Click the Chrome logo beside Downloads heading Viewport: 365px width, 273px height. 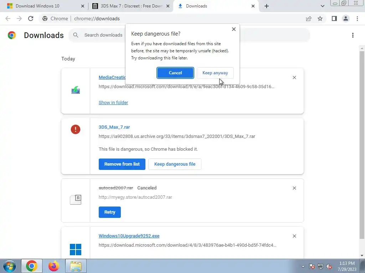click(12, 35)
